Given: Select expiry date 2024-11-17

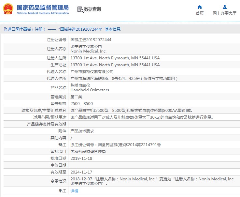Looking at the screenshot, I should [81, 172].
